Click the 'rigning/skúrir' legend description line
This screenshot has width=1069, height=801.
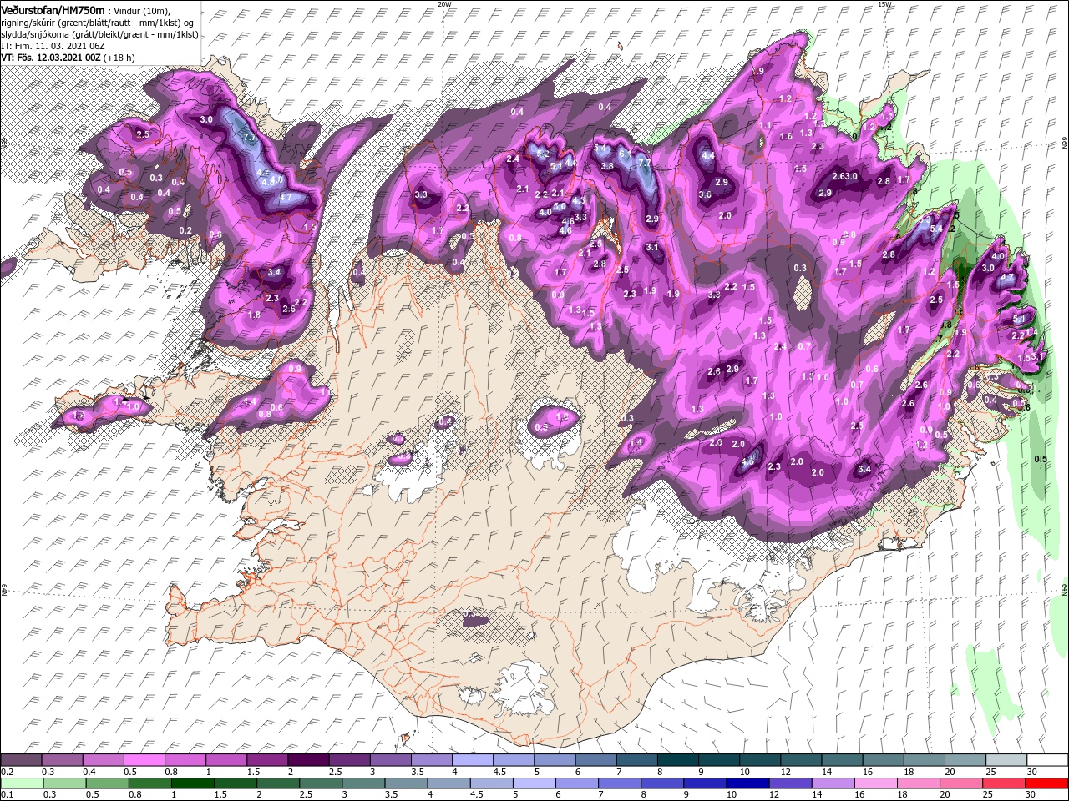[x=99, y=22]
